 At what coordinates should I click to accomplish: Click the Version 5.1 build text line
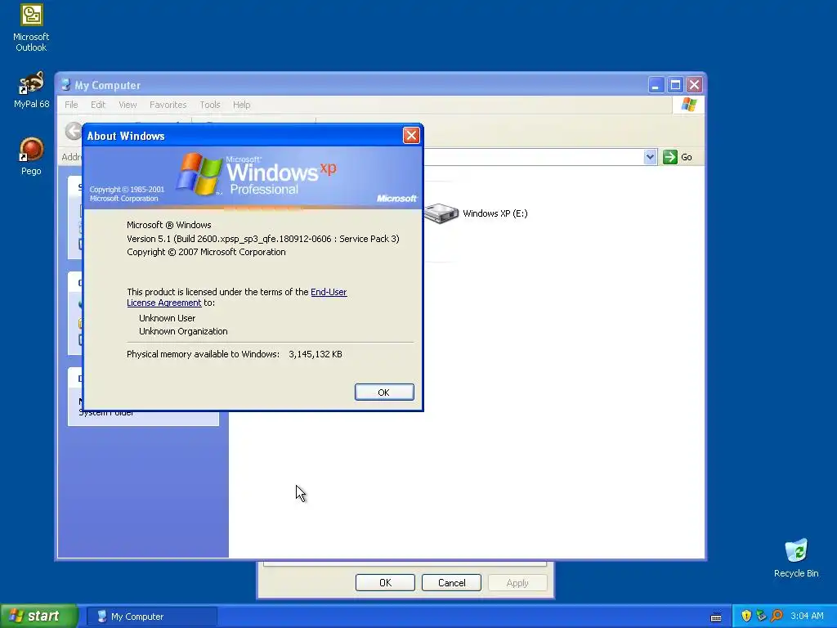click(262, 239)
